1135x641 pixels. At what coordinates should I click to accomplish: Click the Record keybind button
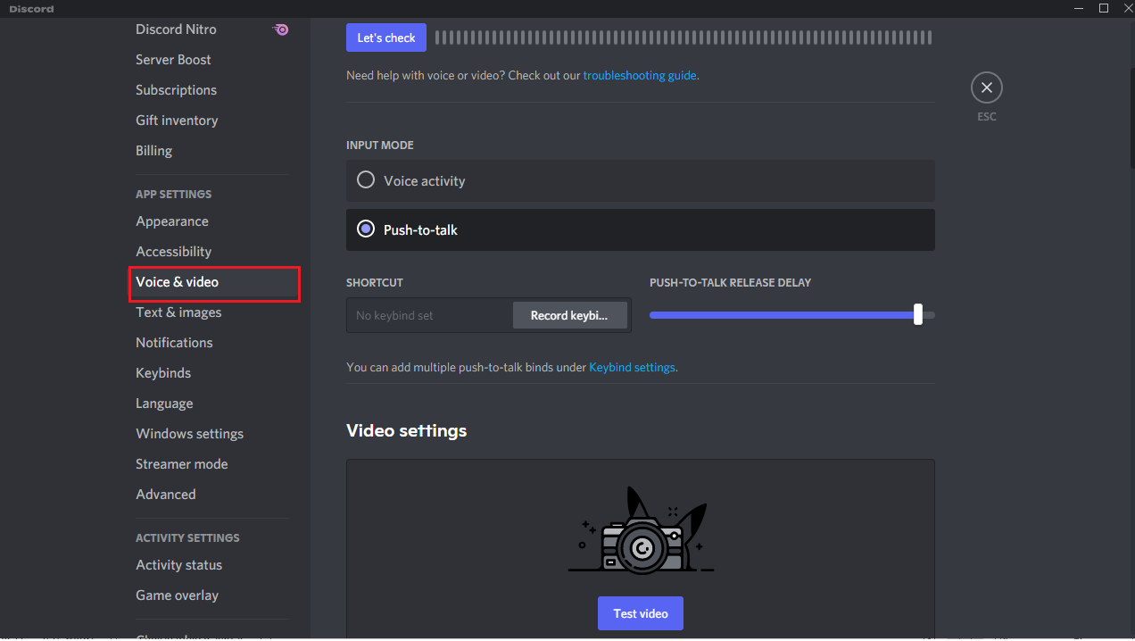pos(570,315)
